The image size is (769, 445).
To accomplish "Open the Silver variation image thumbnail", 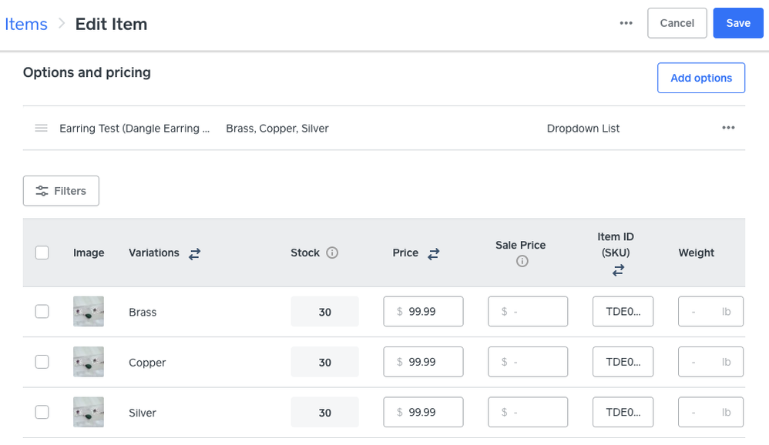I will tap(89, 412).
